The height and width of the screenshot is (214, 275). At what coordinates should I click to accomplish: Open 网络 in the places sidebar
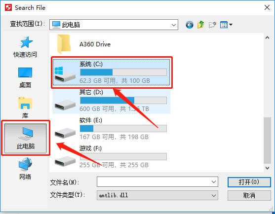tap(25, 169)
